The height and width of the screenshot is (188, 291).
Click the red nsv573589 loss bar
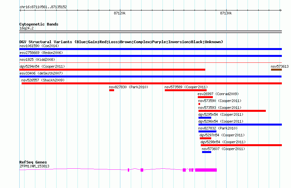point(186,90)
